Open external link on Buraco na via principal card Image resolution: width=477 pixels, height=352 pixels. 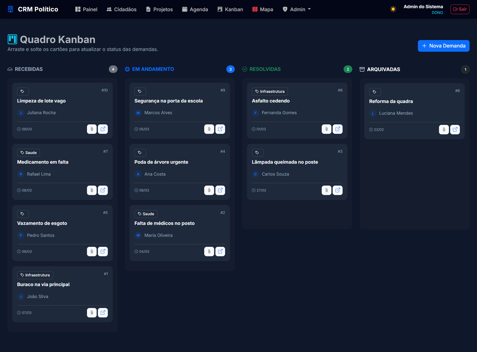pyautogui.click(x=103, y=313)
